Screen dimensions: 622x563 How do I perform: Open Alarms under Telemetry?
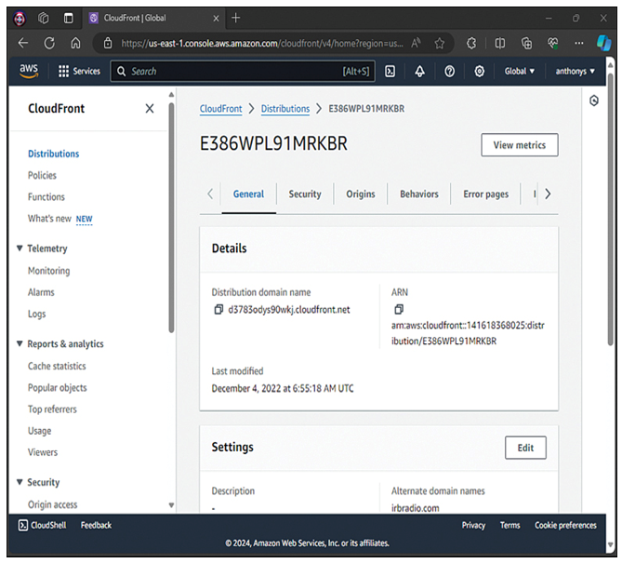(x=41, y=292)
